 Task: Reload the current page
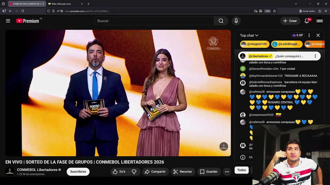[23, 11]
